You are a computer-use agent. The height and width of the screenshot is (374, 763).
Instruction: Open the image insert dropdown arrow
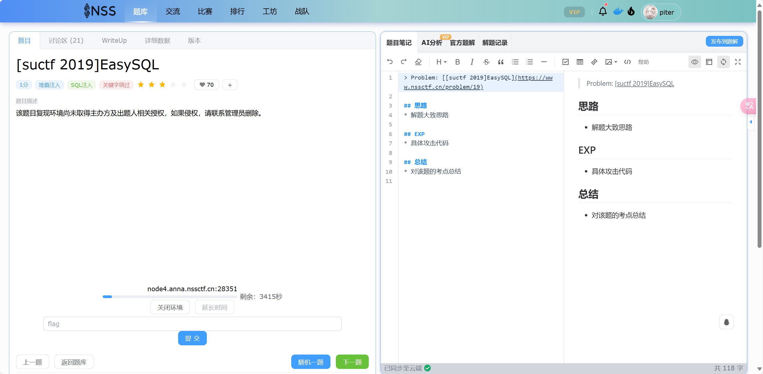click(616, 62)
